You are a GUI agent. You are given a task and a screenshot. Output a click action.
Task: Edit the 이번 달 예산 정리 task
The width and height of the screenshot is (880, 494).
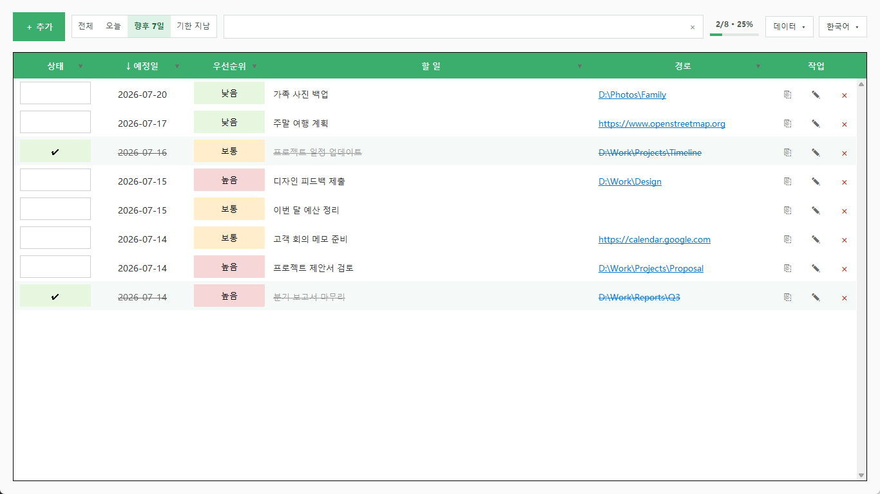(816, 210)
